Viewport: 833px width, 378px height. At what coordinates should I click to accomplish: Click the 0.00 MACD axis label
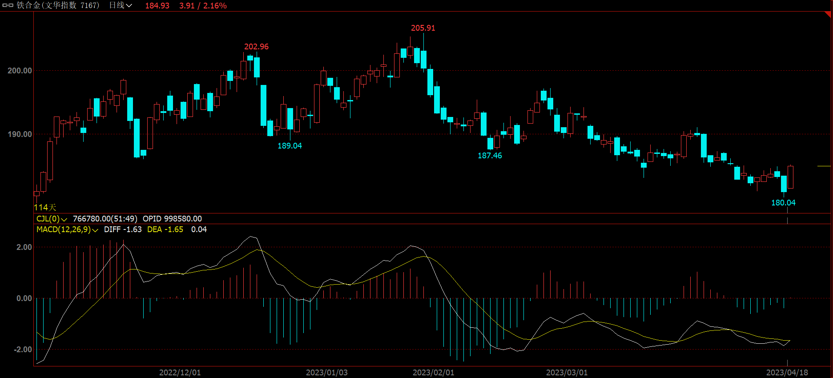click(x=24, y=298)
